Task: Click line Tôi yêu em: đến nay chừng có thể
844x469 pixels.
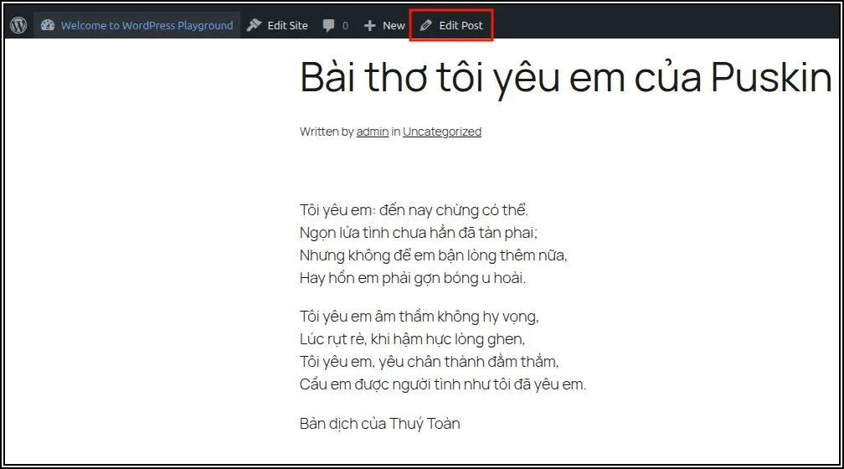Action: click(414, 210)
